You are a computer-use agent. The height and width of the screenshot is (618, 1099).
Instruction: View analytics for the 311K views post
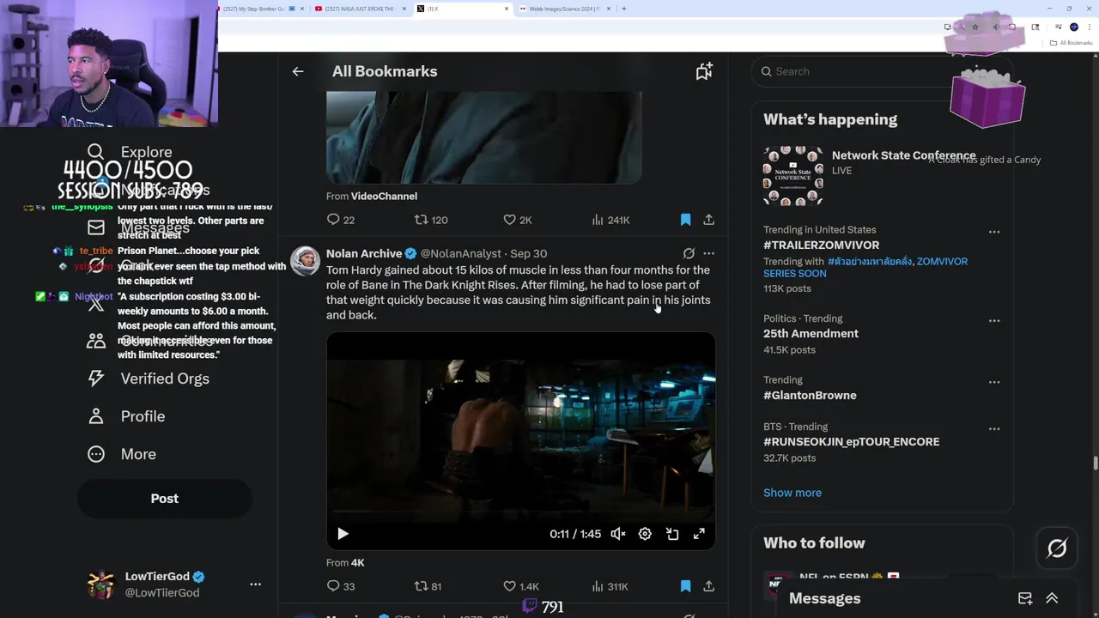coord(610,586)
